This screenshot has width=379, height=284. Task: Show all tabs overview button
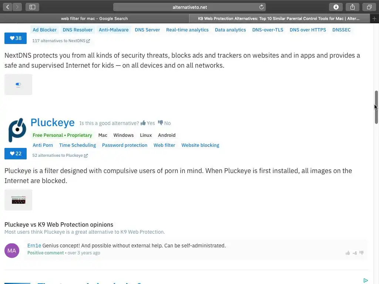click(369, 7)
